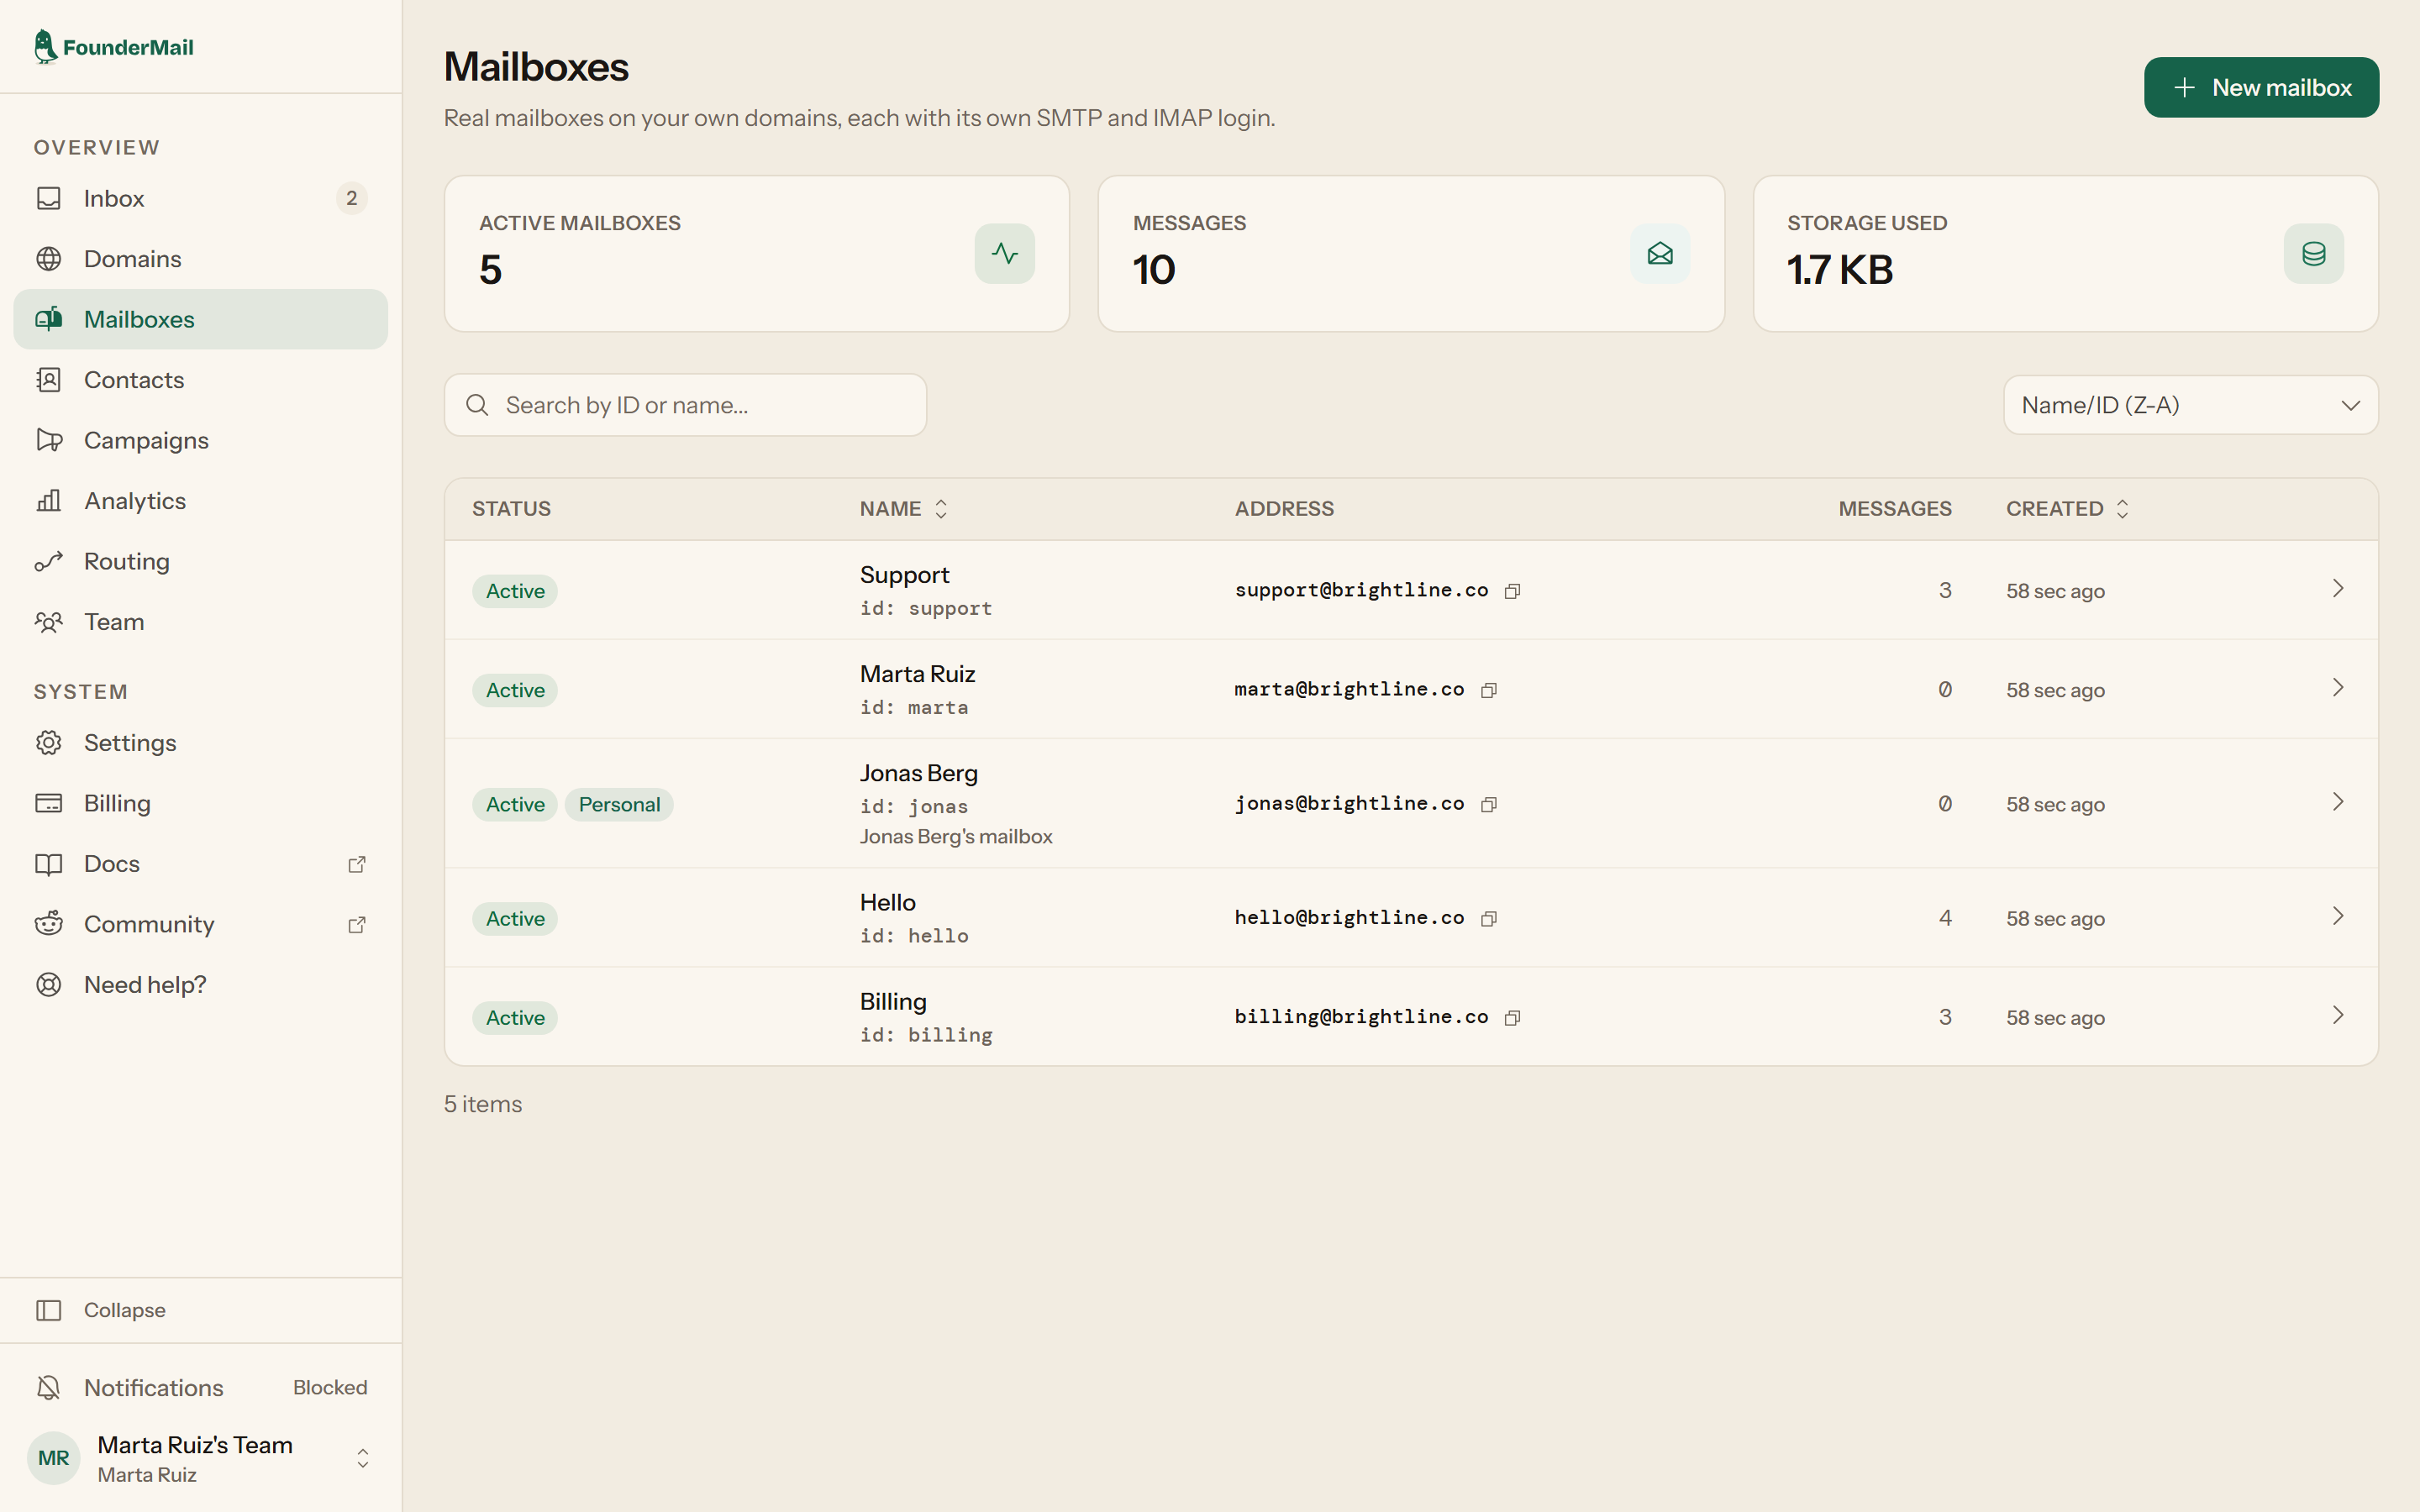Sort by the Created column header

(x=2067, y=509)
